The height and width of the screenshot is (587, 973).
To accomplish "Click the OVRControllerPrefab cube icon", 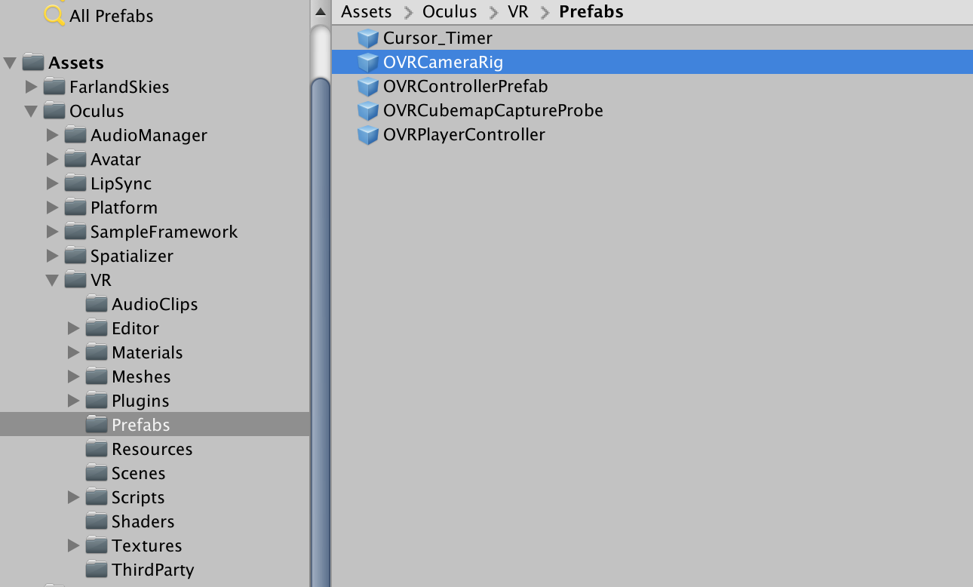I will tap(367, 87).
